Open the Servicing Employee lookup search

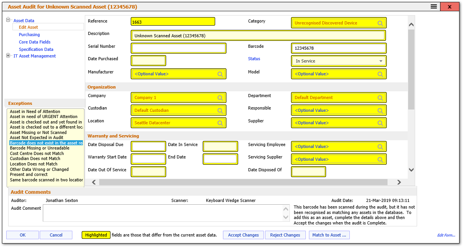click(380, 146)
